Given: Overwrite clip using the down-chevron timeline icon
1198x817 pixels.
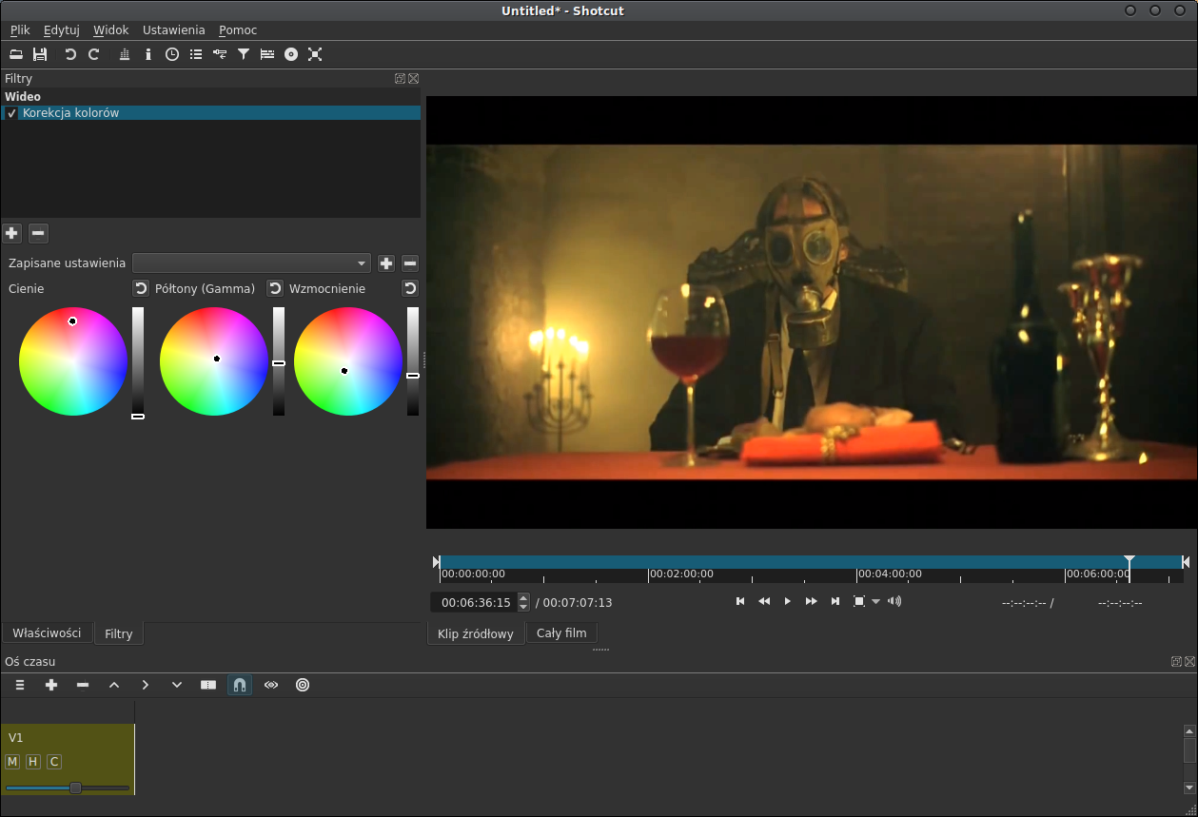Looking at the screenshot, I should pos(177,685).
